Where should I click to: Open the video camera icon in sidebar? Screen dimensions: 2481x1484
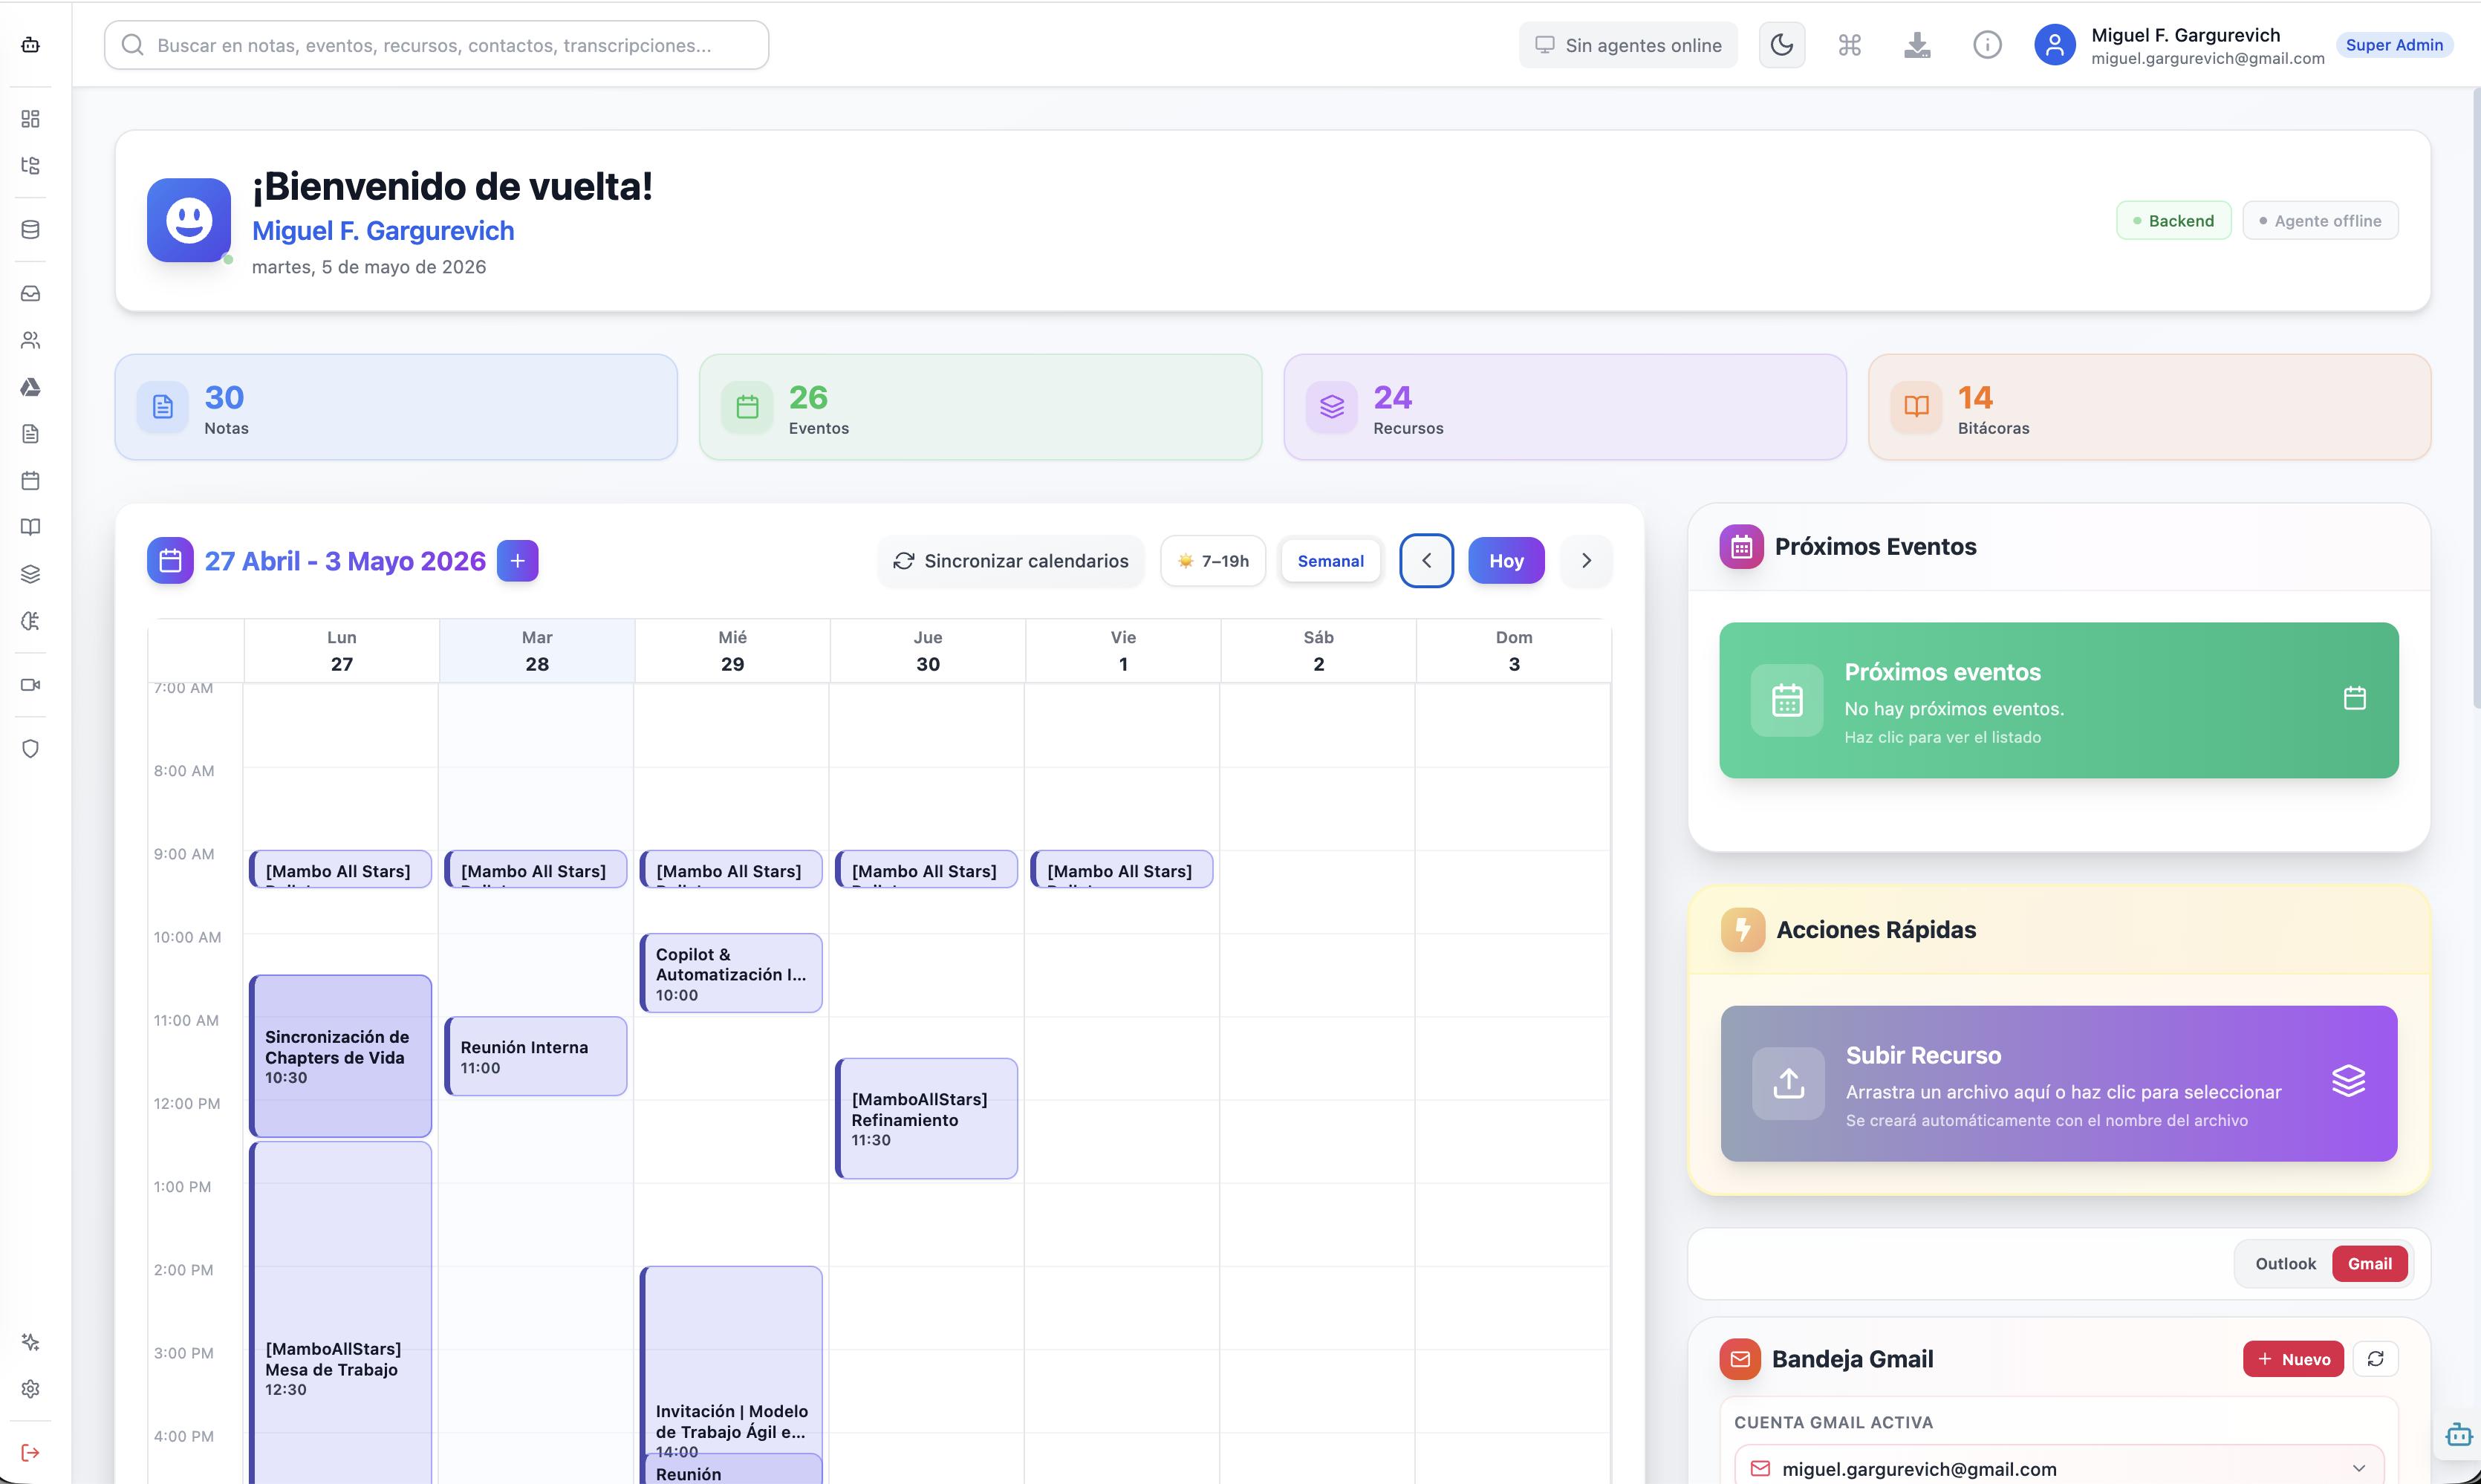(x=30, y=685)
